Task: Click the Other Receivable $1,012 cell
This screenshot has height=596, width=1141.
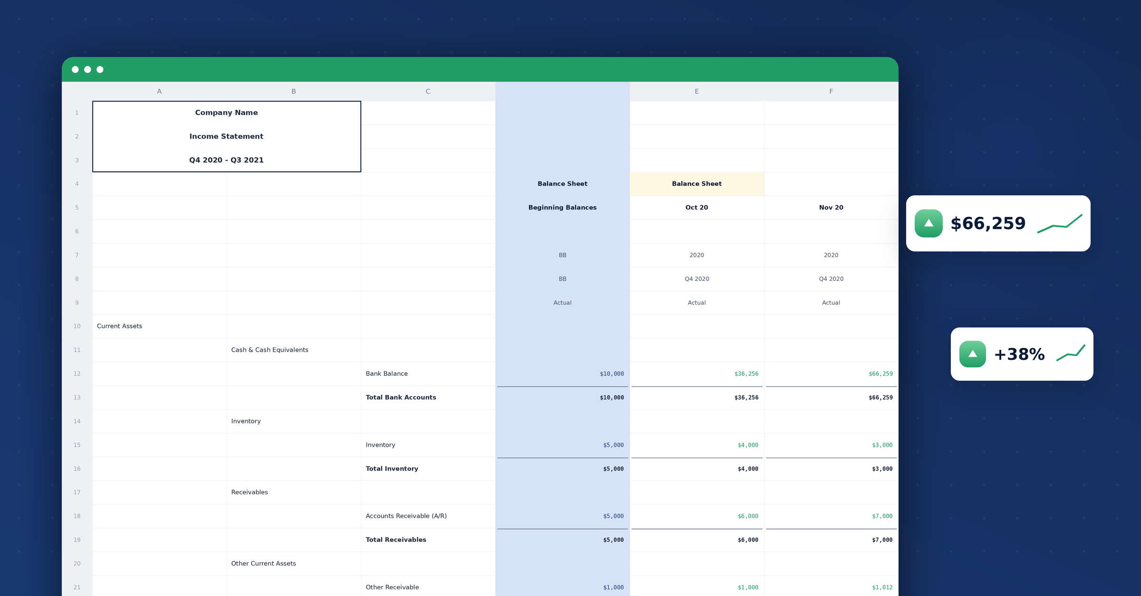Action: pos(831,587)
